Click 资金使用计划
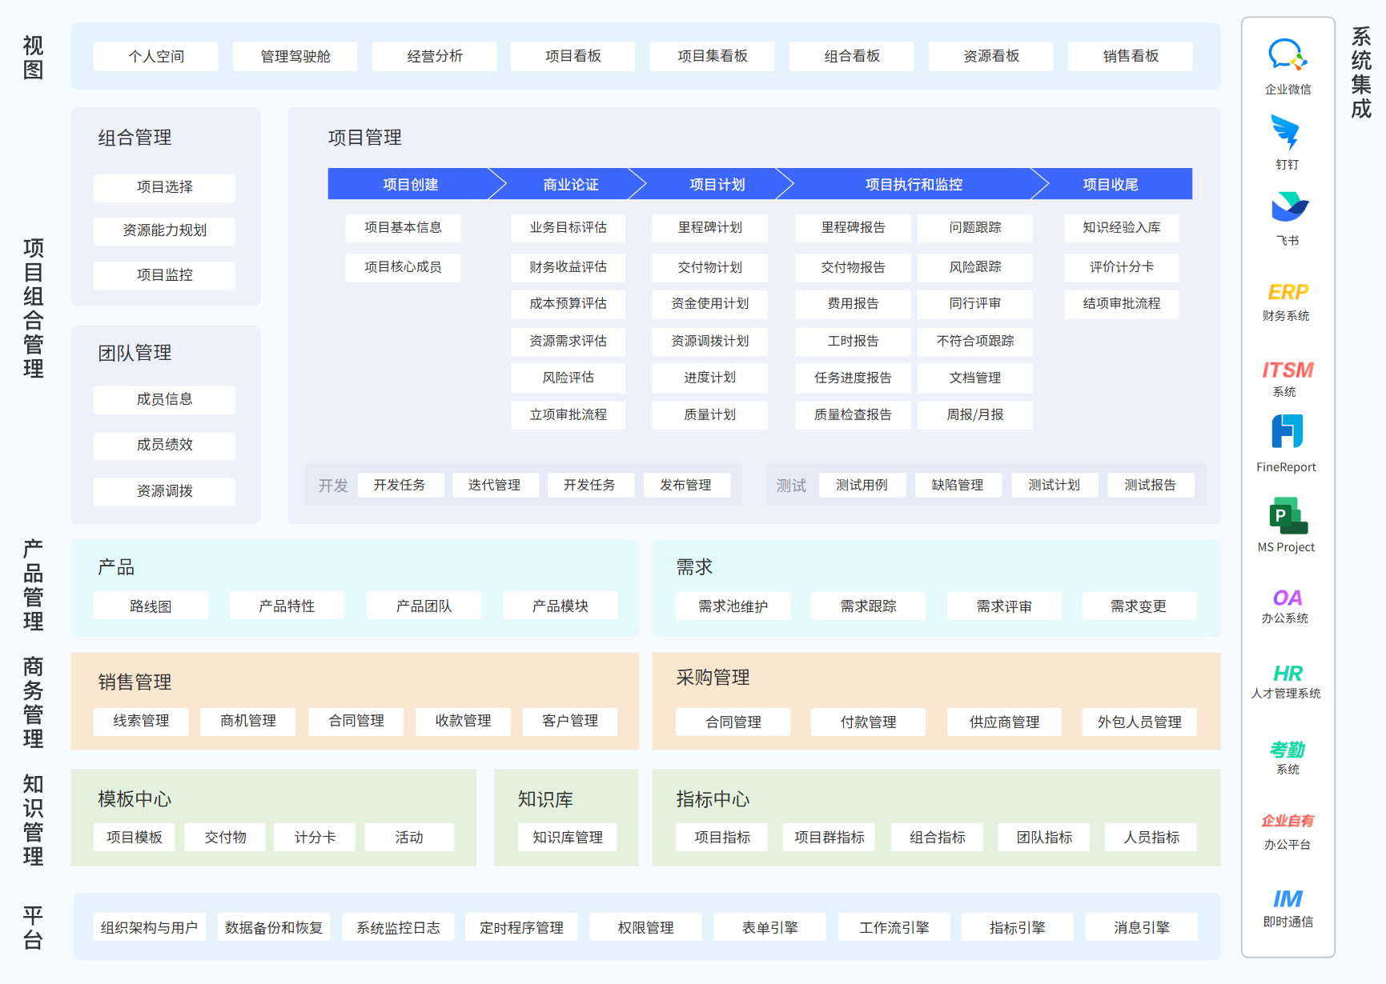This screenshot has height=984, width=1386. click(709, 304)
